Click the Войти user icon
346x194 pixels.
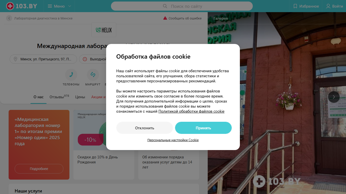pyautogui.click(x=328, y=6)
